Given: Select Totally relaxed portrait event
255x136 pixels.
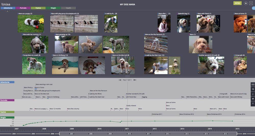Looking at the screenshot, I should (x=131, y=106).
